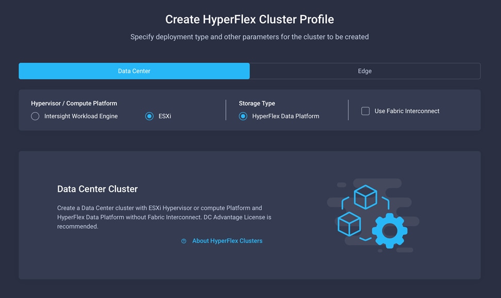Viewport: 501px width, 298px height.
Task: Click the Hypervisor / Compute Platform label
Action: [x=74, y=103]
